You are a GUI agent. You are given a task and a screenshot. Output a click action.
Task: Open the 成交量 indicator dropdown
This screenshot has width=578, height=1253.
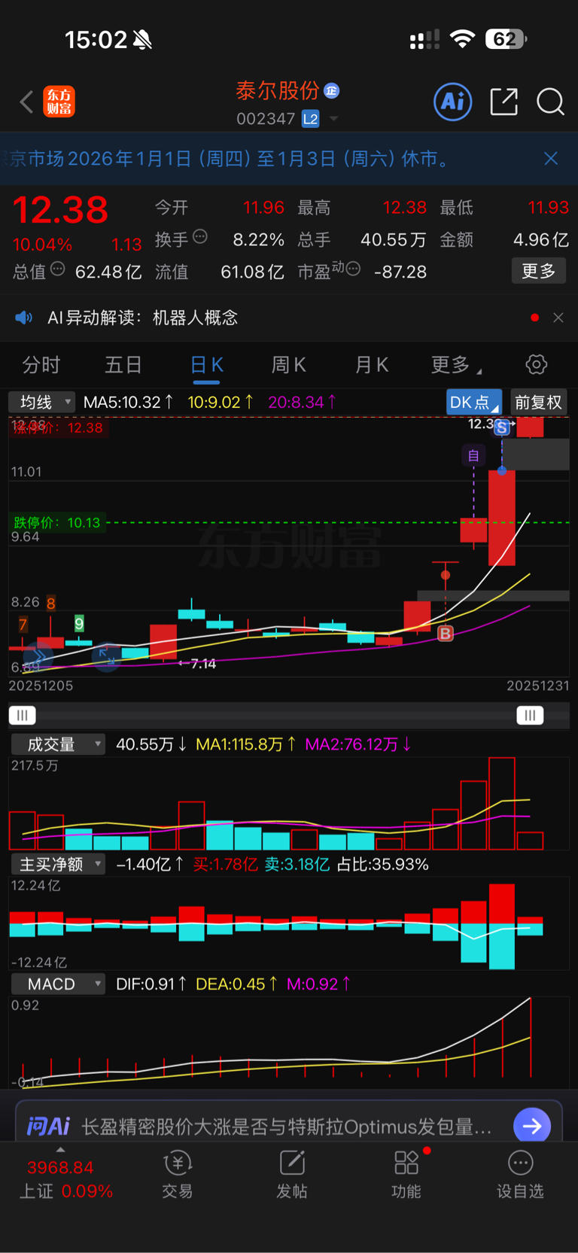(x=58, y=744)
